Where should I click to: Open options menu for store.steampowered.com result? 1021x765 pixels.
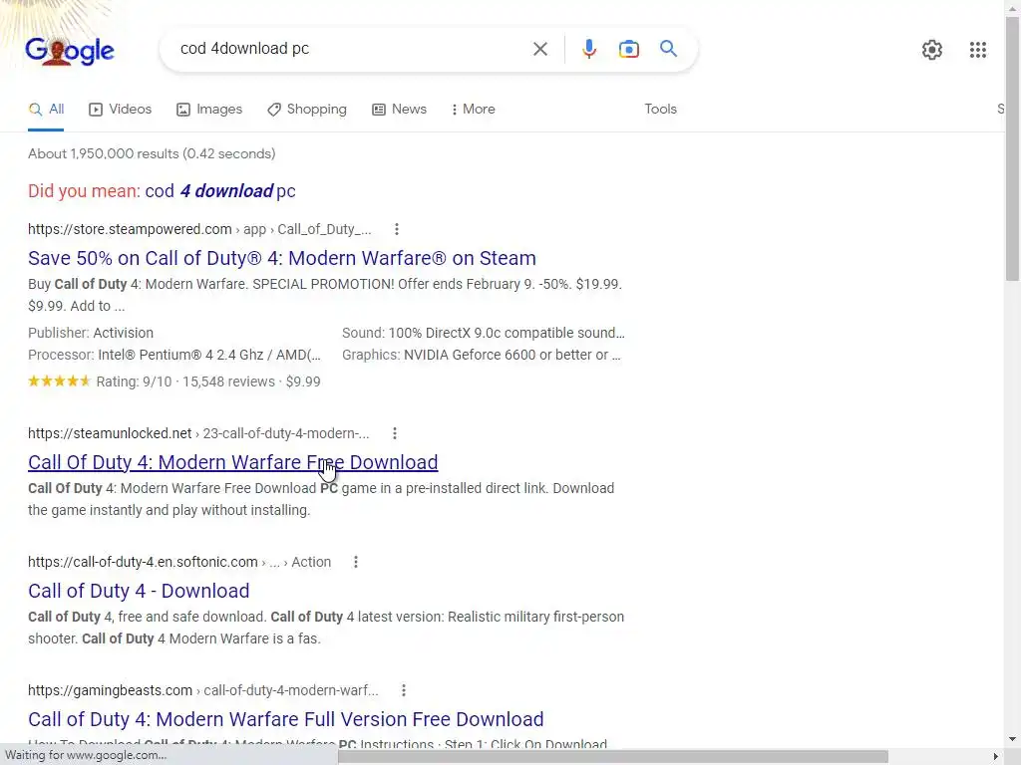coord(397,229)
